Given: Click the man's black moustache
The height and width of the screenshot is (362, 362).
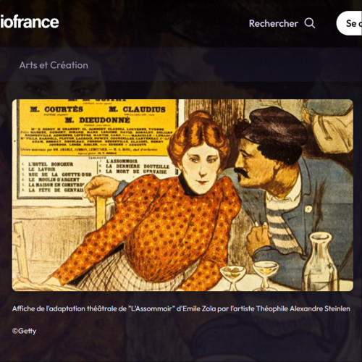Looking at the screenshot, I should point(243,174).
